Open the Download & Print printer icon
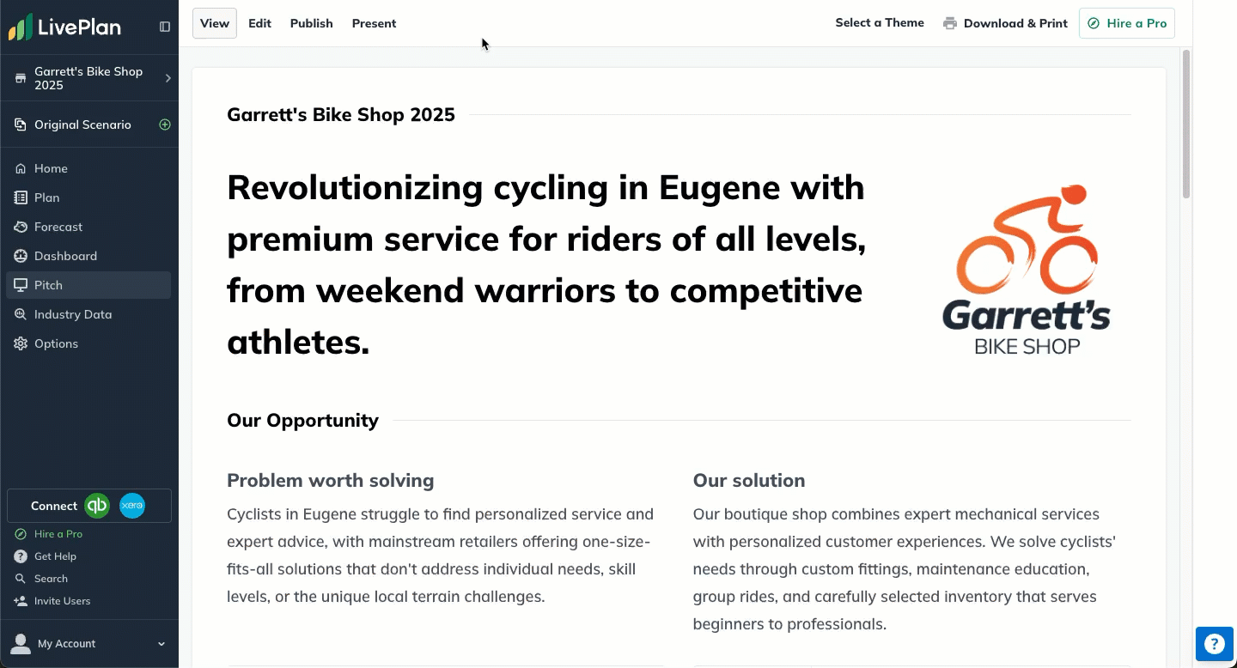Image resolution: width=1237 pixels, height=668 pixels. click(x=949, y=23)
